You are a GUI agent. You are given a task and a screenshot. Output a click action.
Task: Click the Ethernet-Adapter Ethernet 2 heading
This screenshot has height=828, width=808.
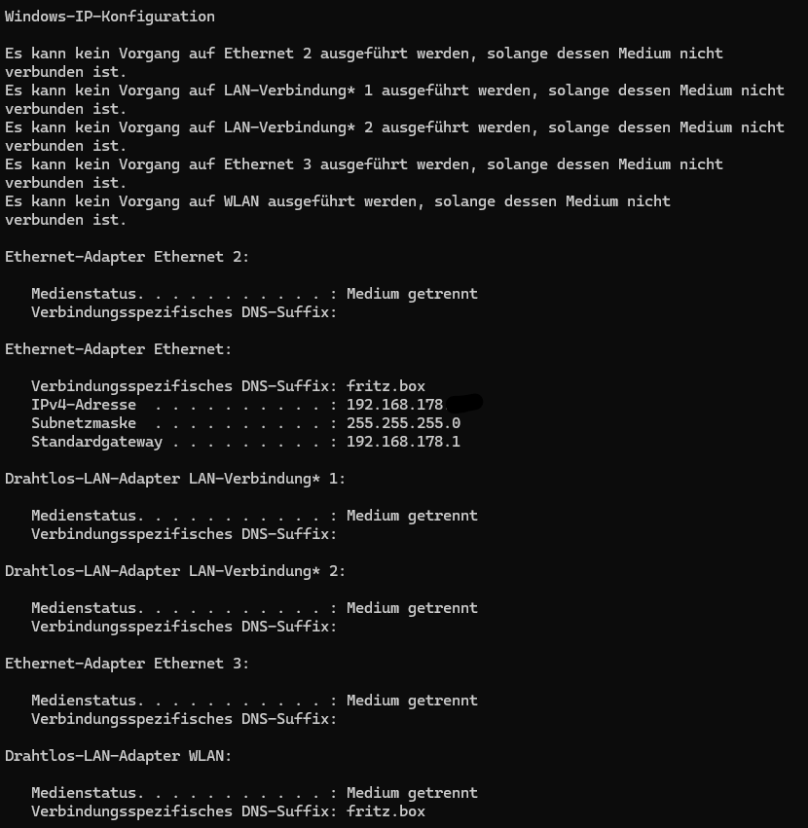pos(127,257)
